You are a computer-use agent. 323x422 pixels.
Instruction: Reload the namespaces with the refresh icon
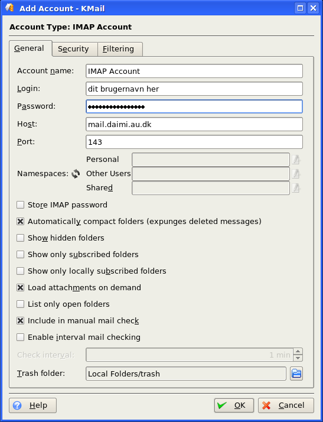(76, 174)
